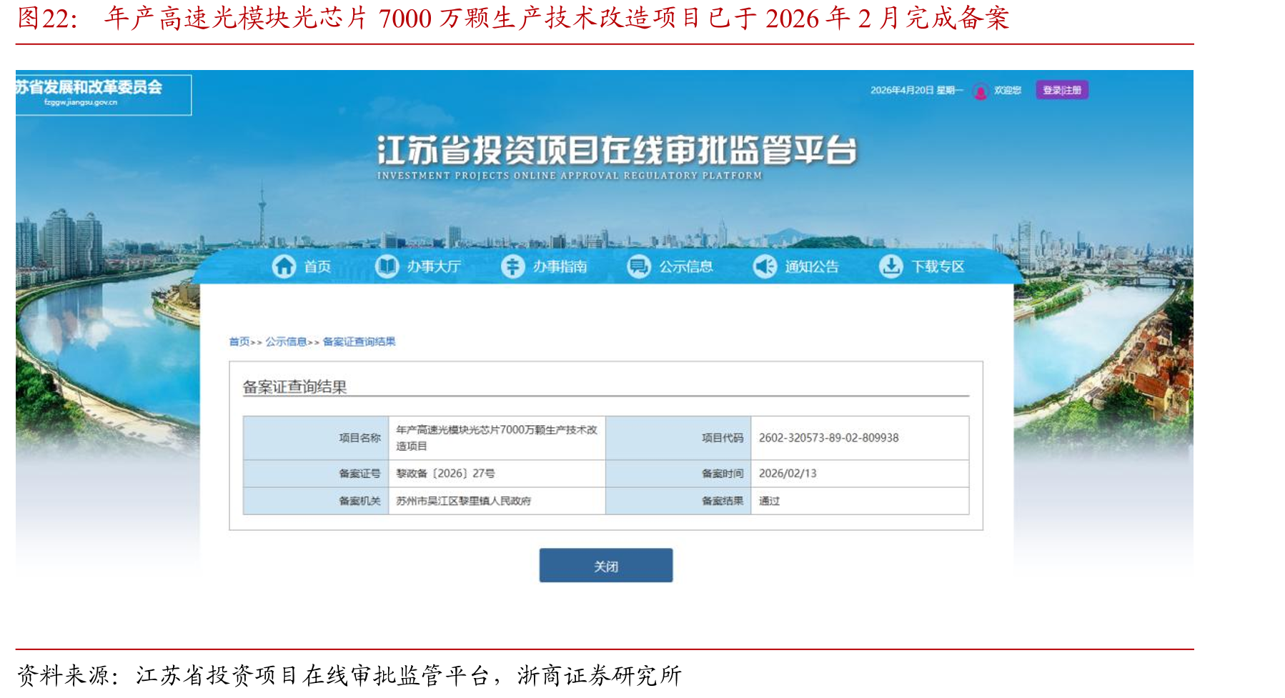Follow the 备案证查询结果 breadcrumb link
This screenshot has height=698, width=1285.
[x=359, y=341]
